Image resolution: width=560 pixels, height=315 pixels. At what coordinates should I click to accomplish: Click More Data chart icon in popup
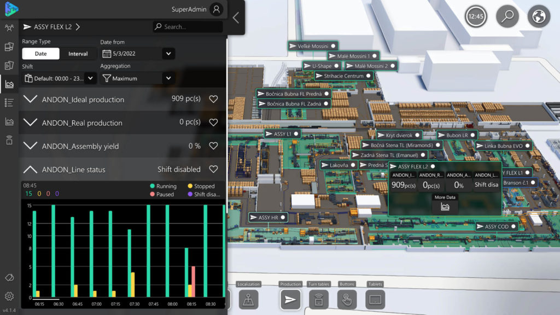[445, 206]
